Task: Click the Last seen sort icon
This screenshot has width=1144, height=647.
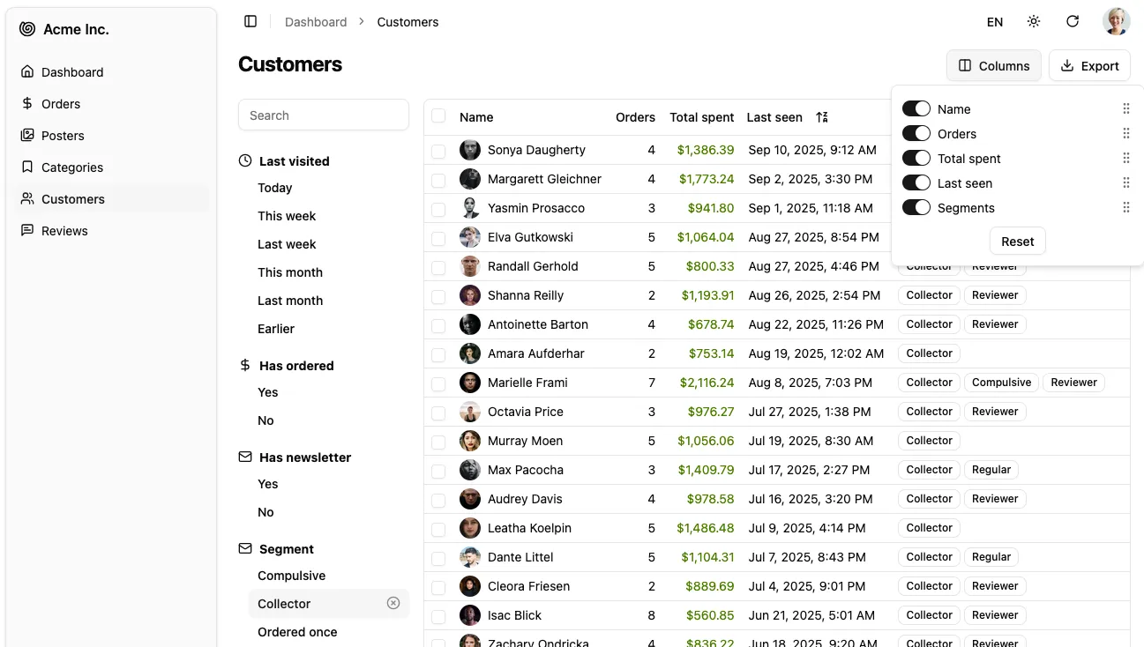Action: (822, 117)
